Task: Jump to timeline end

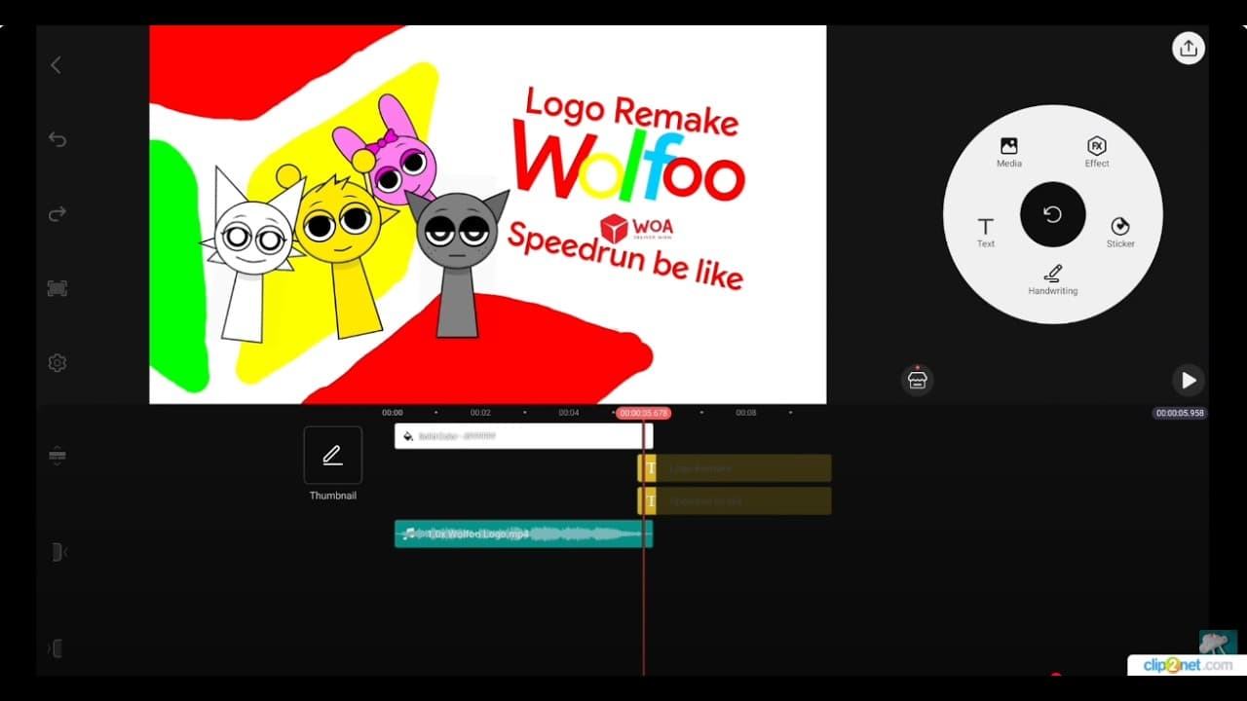Action: point(56,648)
